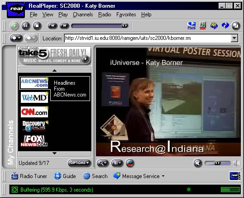The height and width of the screenshot is (198, 244).
Task: Open Radio Tuner
Action: [x=29, y=176]
